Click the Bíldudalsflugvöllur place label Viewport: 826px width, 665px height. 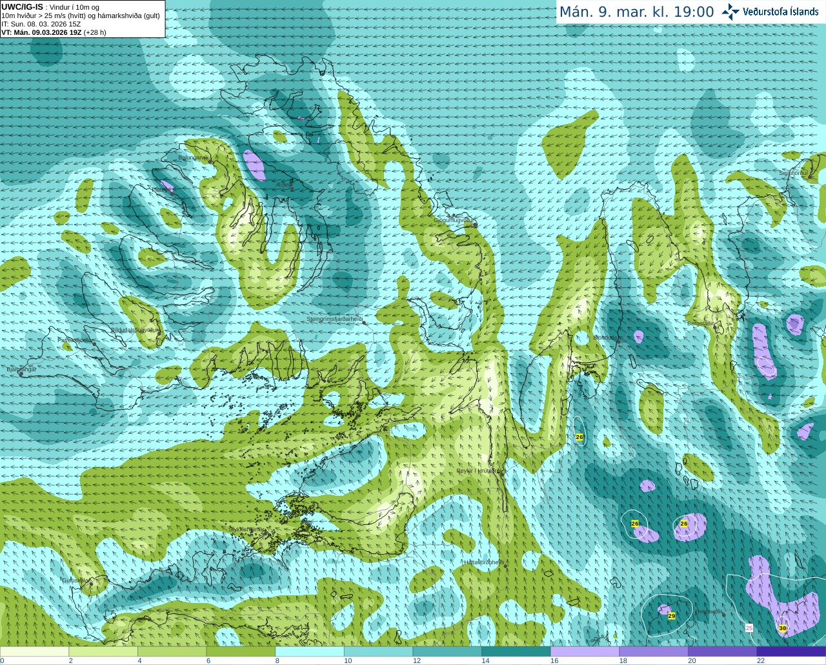pos(134,330)
